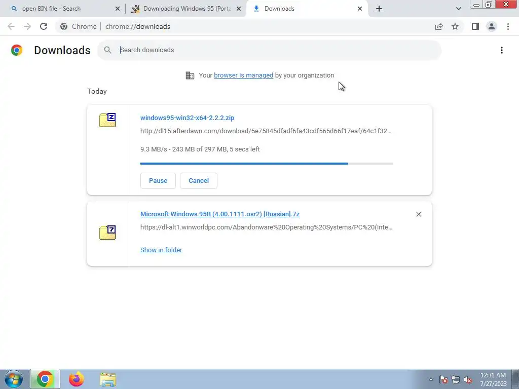This screenshot has width=519, height=389.
Task: Open a new tab with the plus button
Action: 379,9
